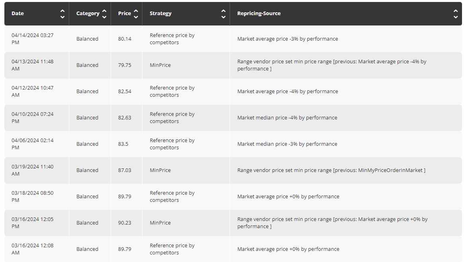Select the 90.23 price value
The height and width of the screenshot is (262, 464).
coord(125,223)
